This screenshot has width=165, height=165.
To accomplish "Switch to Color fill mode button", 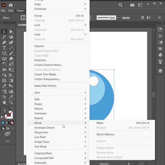I will coord(3,123).
